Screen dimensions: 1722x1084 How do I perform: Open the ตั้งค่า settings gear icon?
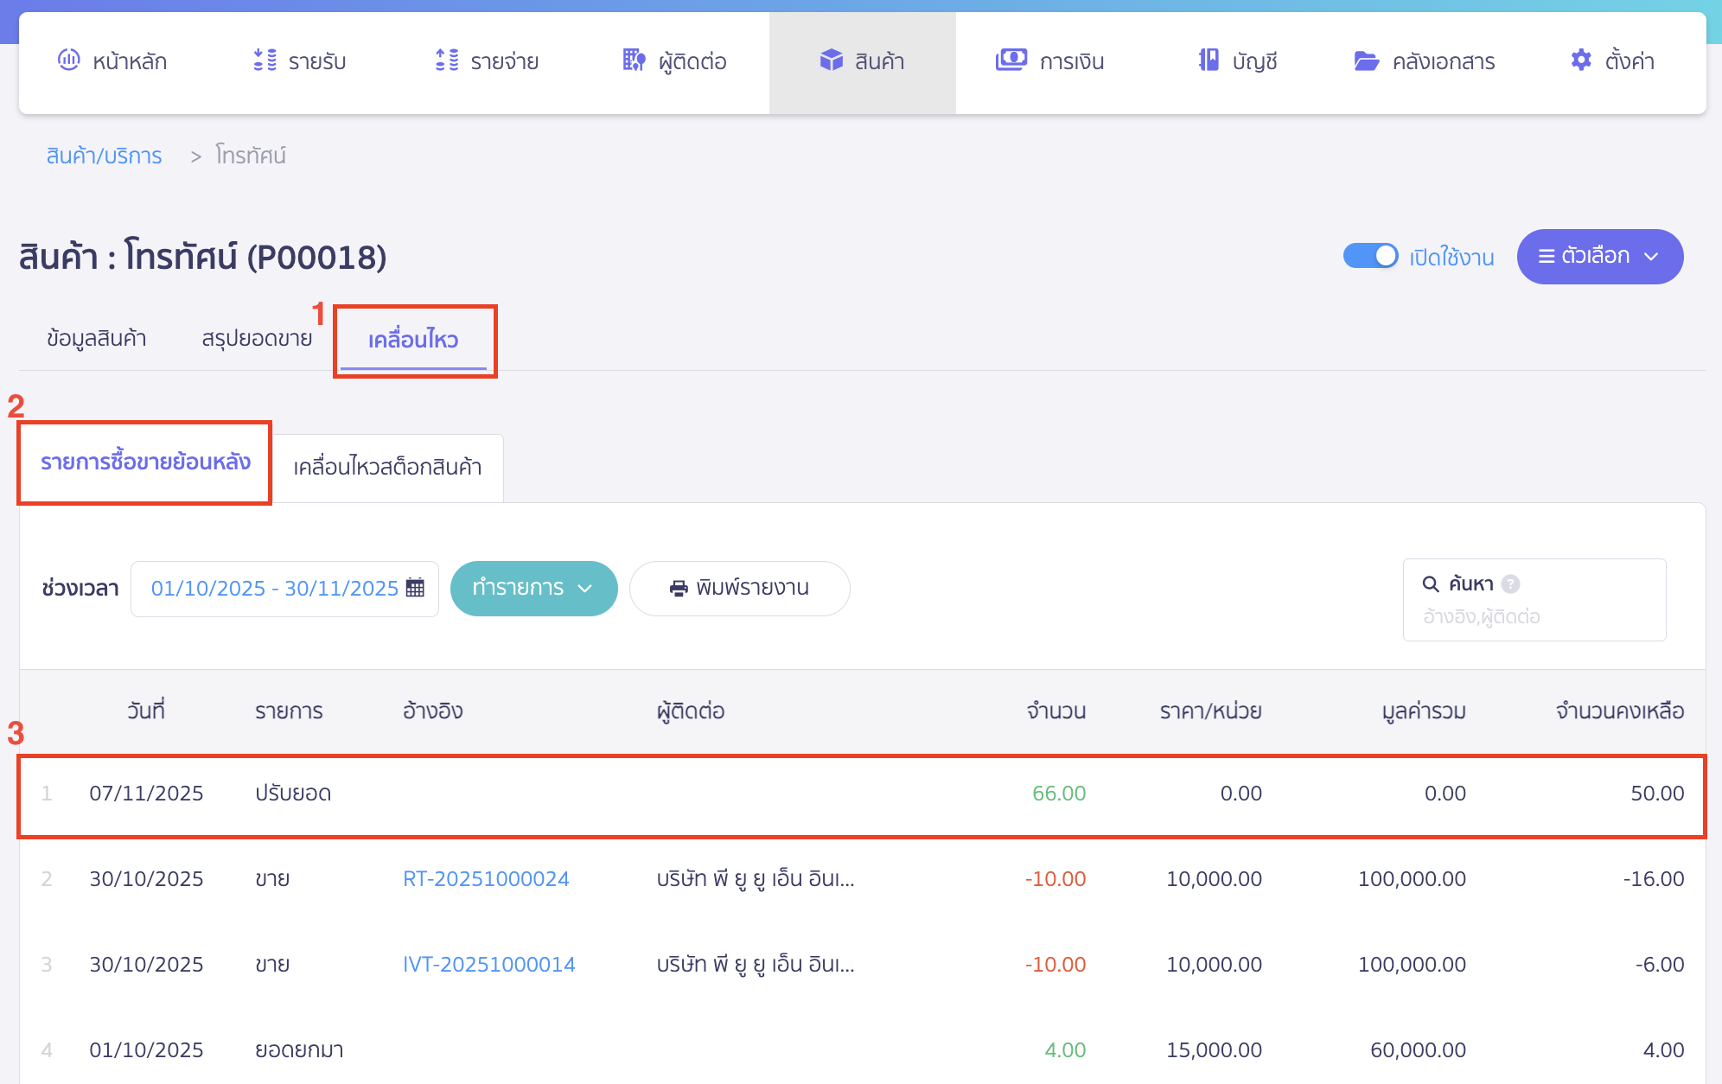tap(1580, 61)
